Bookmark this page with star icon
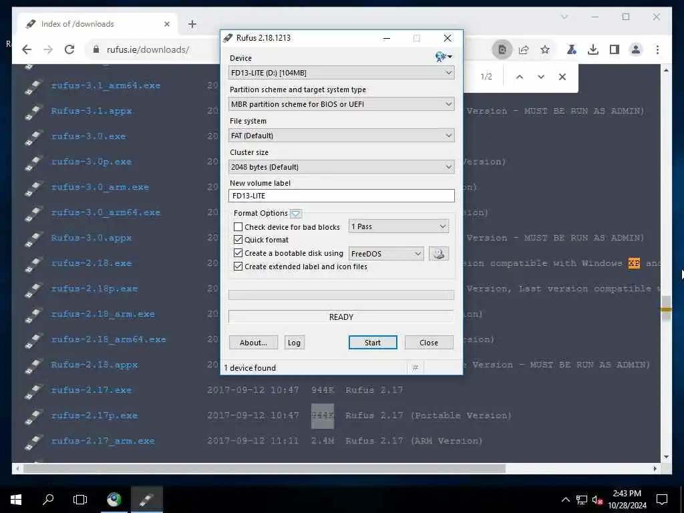 [545, 49]
